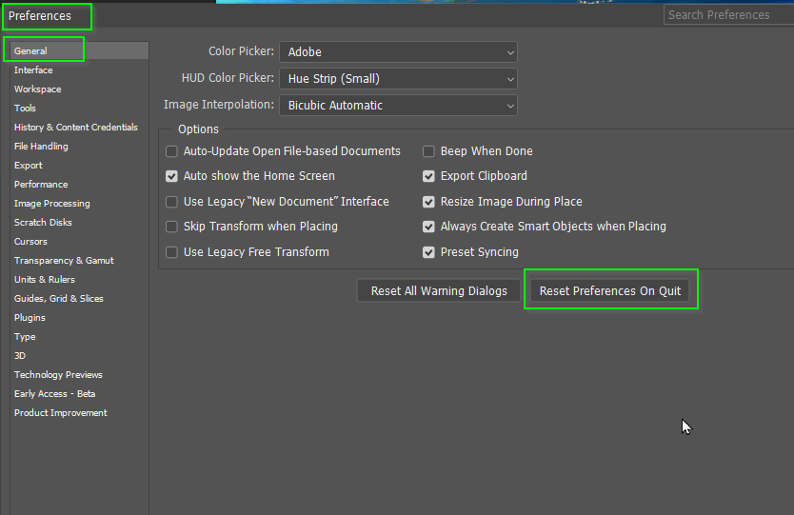
Task: Open the Technology Previews section
Action: click(58, 375)
